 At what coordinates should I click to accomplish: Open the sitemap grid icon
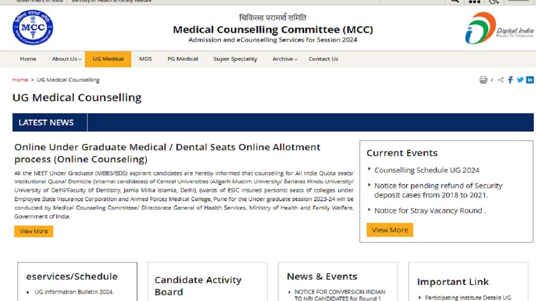point(475,1)
